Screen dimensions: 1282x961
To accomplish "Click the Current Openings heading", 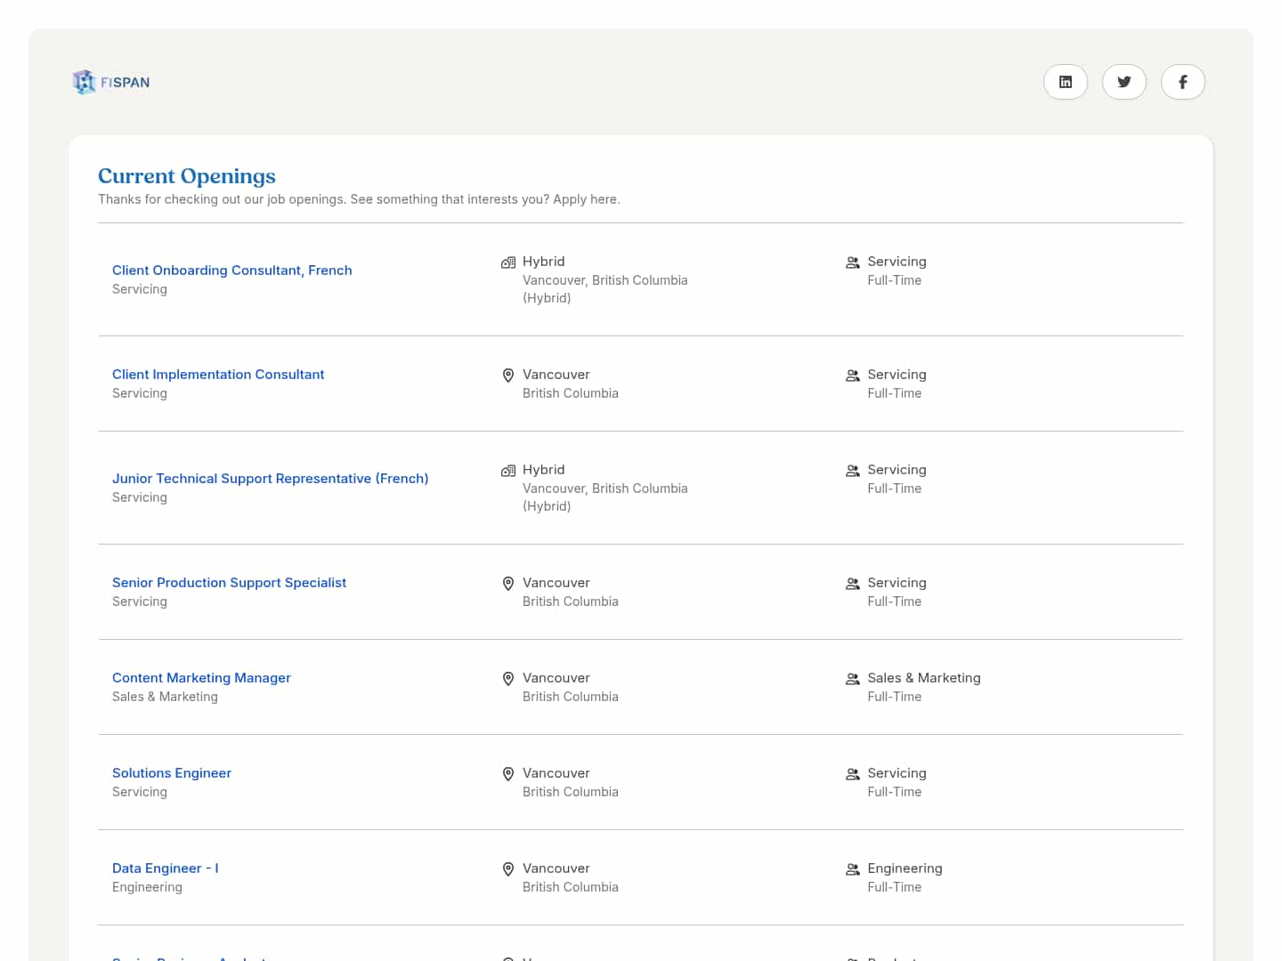I will click(x=187, y=176).
